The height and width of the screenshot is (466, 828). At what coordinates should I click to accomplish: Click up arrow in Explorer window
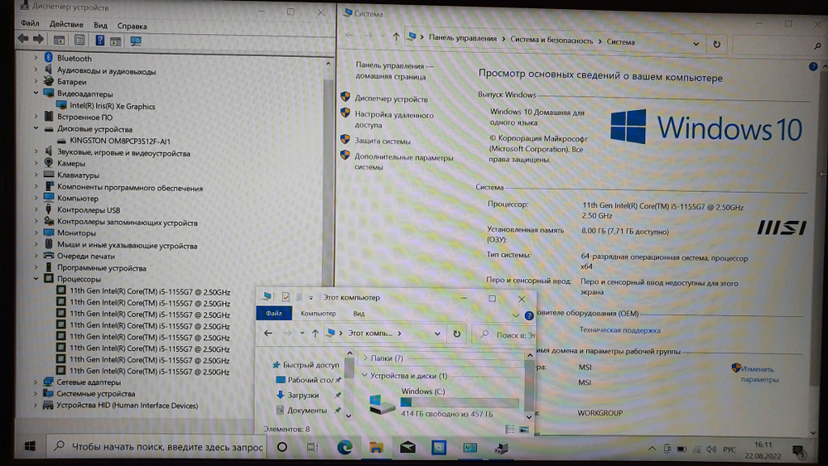click(x=315, y=333)
